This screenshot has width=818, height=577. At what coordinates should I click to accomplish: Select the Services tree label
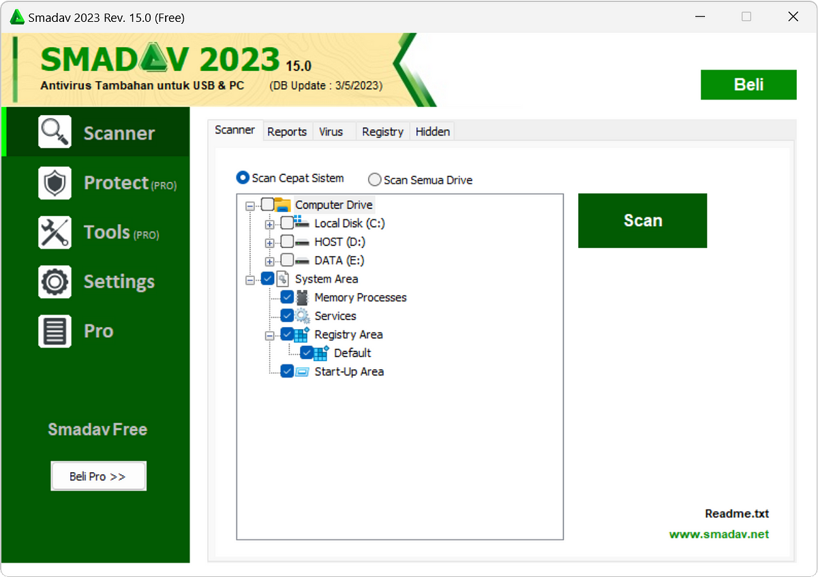pyautogui.click(x=335, y=315)
